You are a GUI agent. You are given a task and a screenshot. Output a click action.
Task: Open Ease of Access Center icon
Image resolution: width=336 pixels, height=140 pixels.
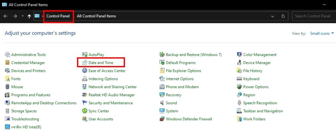click(85, 70)
